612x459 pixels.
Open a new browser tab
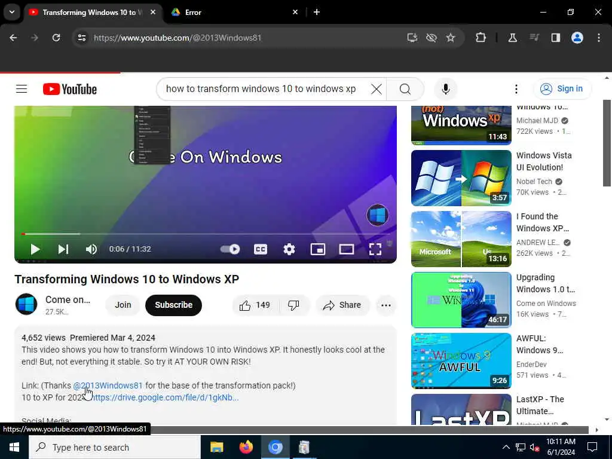tap(317, 13)
